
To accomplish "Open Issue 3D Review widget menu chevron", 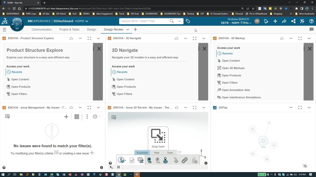I will [204, 108].
